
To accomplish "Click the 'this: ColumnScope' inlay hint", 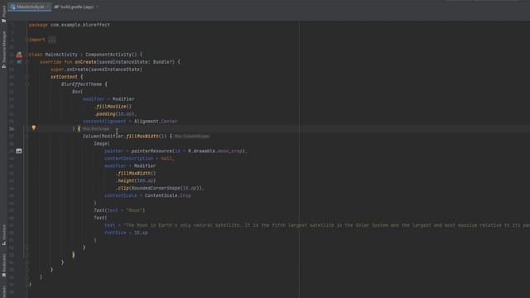I will [x=191, y=136].
